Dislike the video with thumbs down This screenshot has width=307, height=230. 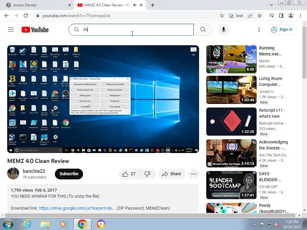pos(147,174)
